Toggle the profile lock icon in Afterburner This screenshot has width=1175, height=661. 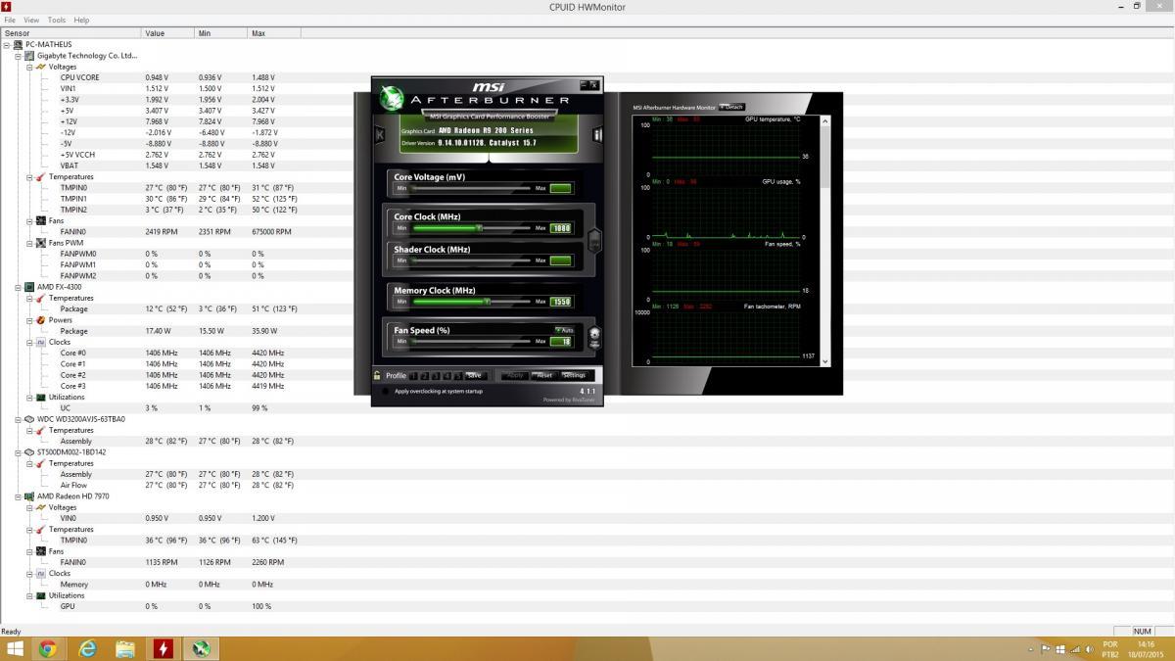[377, 375]
